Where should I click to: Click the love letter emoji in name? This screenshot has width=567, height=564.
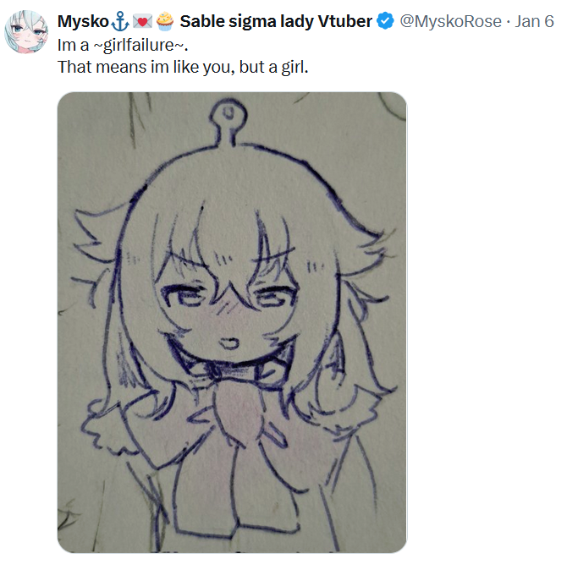(x=142, y=22)
